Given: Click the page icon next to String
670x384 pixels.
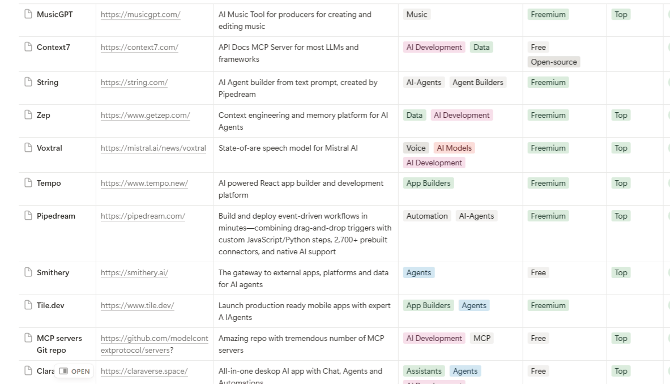Looking at the screenshot, I should click(x=28, y=83).
